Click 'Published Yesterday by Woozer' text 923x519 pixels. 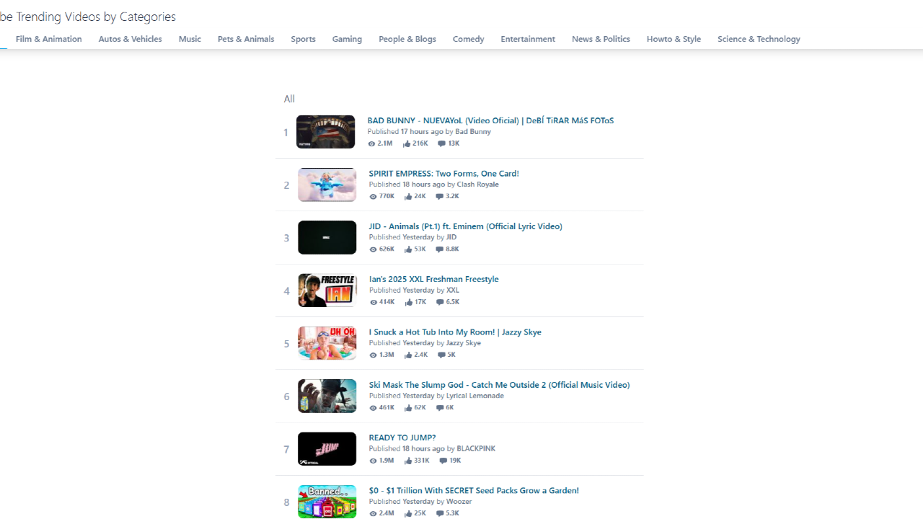pos(420,502)
